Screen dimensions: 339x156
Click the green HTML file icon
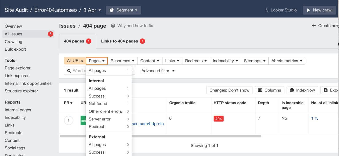point(83,121)
